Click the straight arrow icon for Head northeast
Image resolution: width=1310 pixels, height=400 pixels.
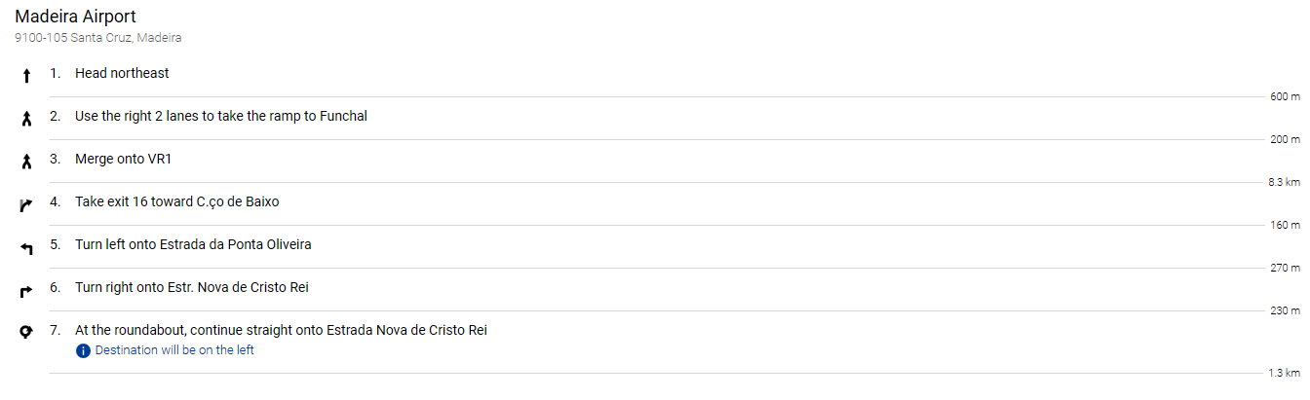27,76
